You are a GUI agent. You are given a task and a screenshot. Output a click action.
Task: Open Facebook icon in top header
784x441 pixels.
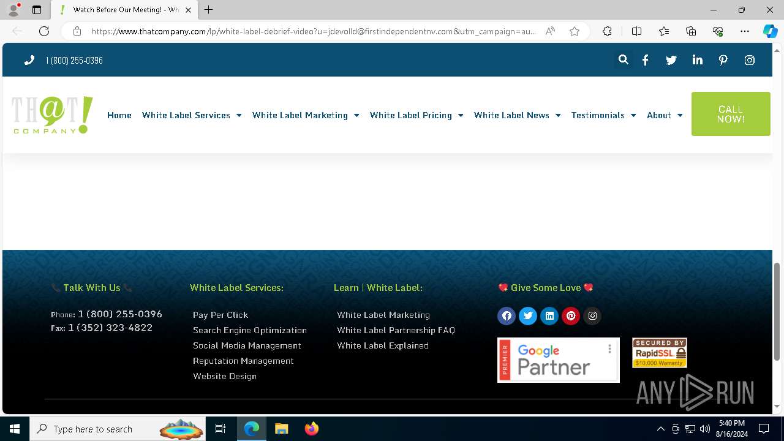click(646, 60)
